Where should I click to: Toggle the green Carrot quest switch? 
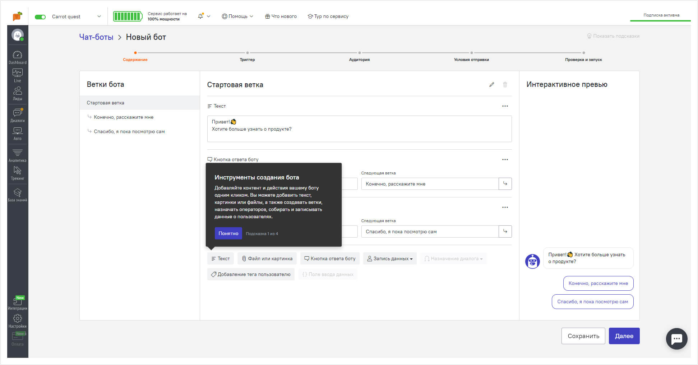(x=40, y=17)
